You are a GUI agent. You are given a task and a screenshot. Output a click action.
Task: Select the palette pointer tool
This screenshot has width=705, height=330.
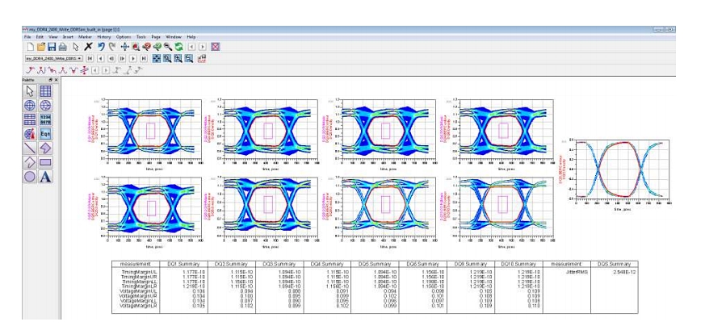coord(30,91)
